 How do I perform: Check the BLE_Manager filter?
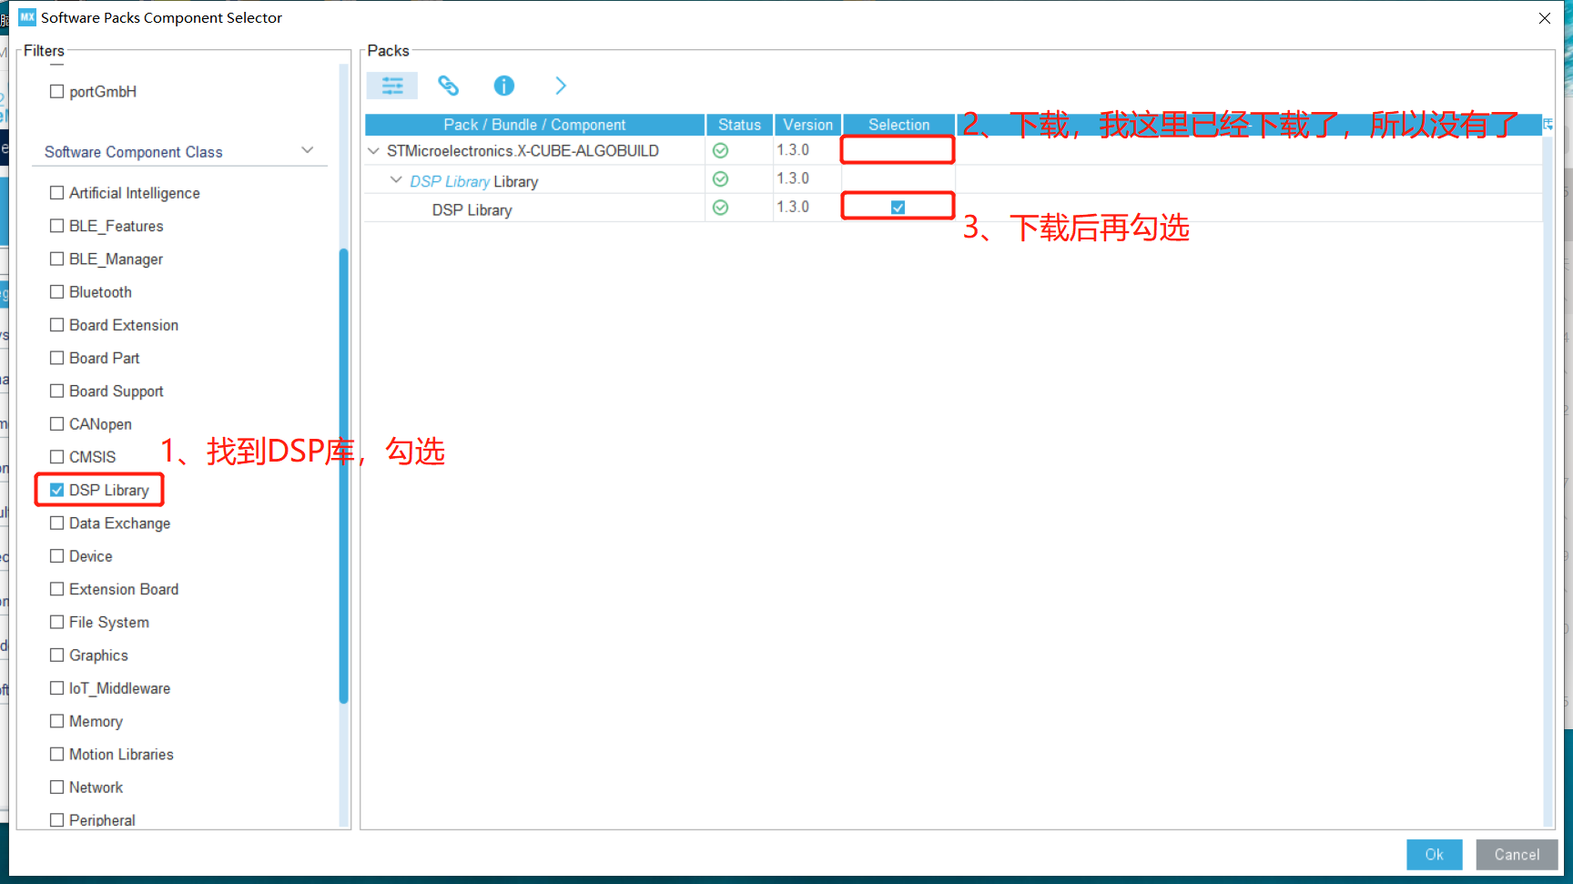(x=57, y=259)
